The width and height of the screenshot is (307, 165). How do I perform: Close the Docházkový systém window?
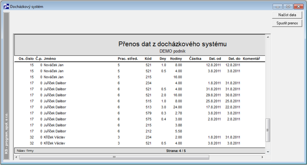click(x=299, y=7)
